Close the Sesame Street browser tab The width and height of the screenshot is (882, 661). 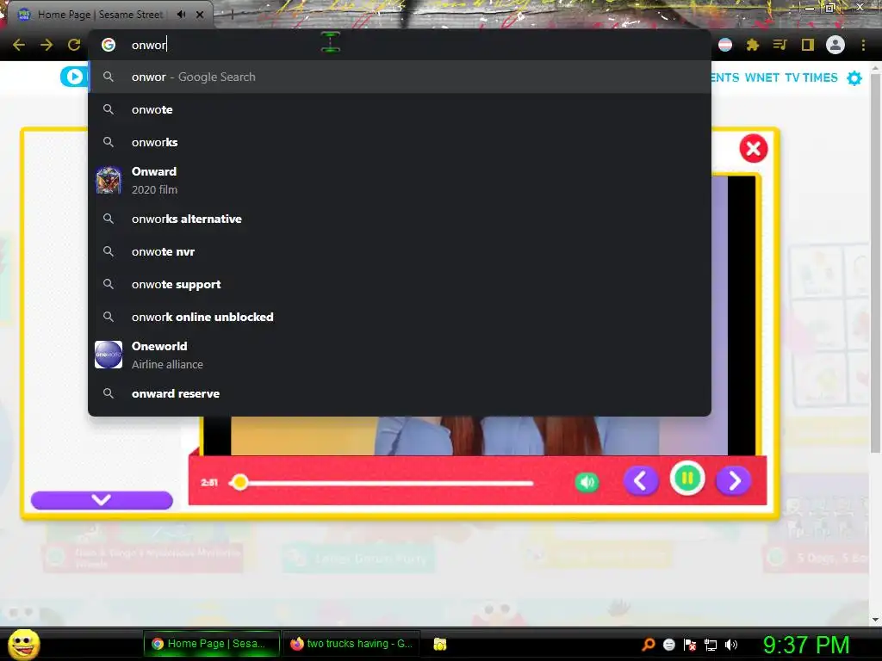200,15
